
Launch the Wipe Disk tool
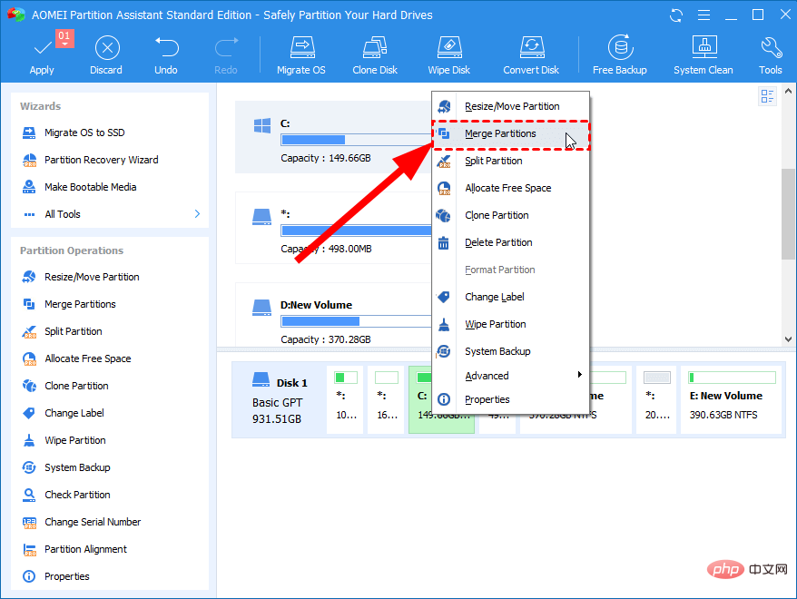(448, 49)
